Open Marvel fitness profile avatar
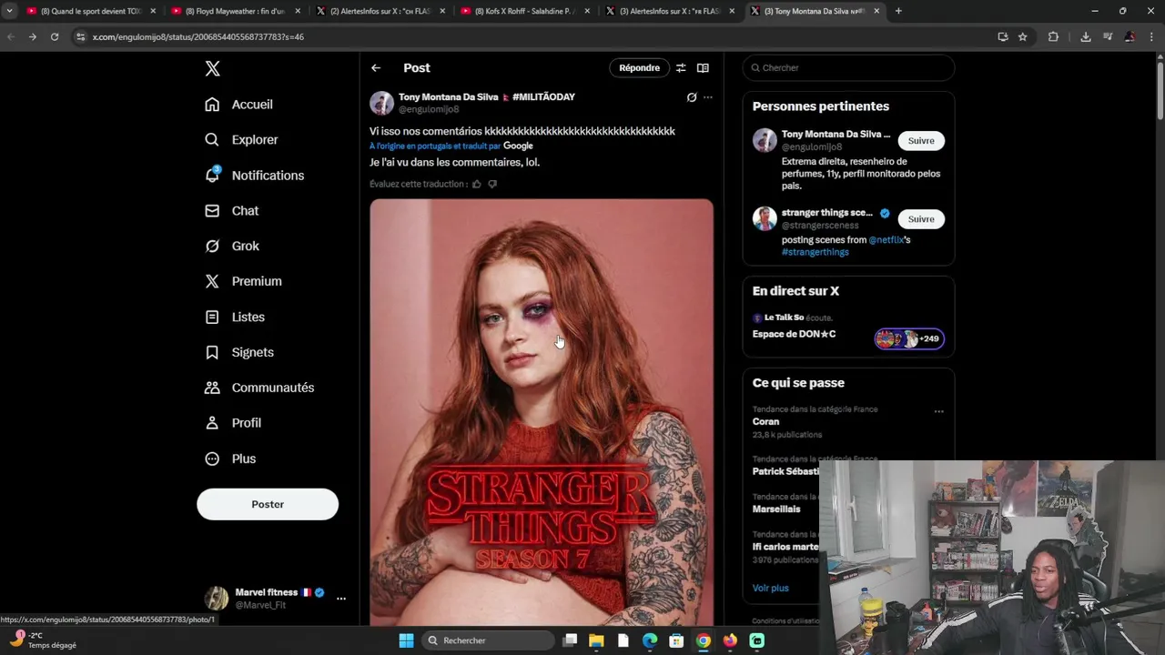The height and width of the screenshot is (655, 1165). click(x=217, y=599)
